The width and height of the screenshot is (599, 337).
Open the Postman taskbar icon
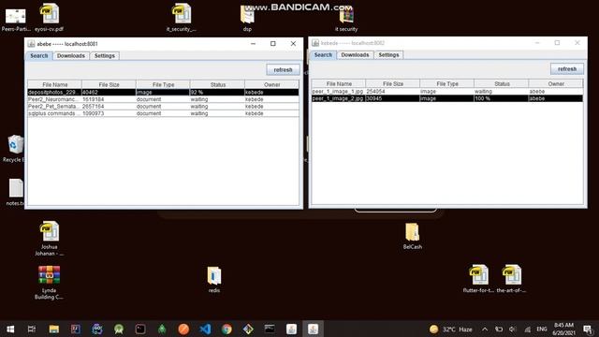pos(183,329)
